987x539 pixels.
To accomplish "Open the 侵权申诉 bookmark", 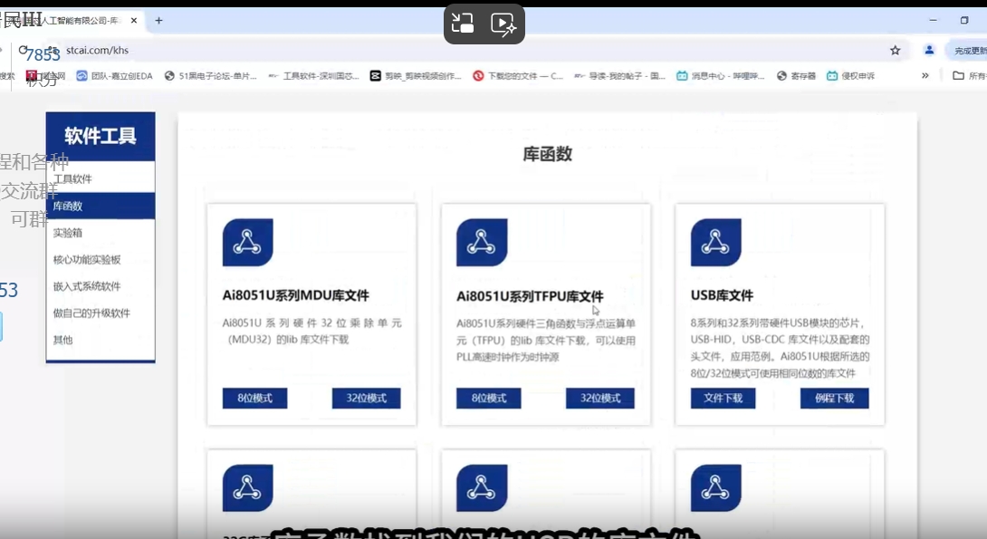I will (850, 75).
